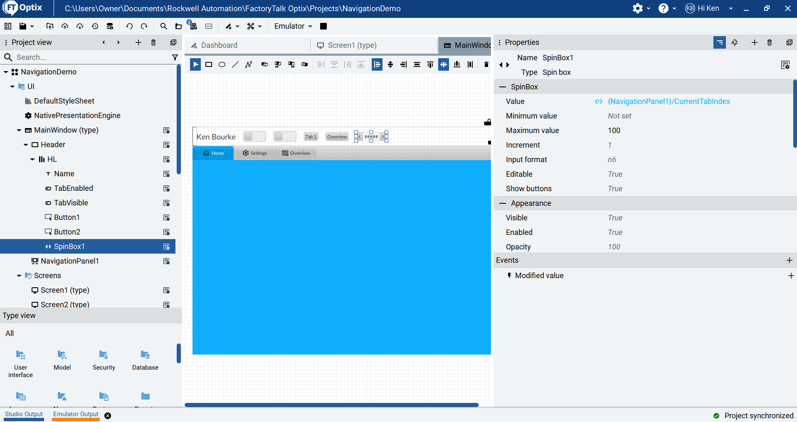797x422 pixels.
Task: Click the Properties panel vertical scrollbar
Action: [795, 114]
